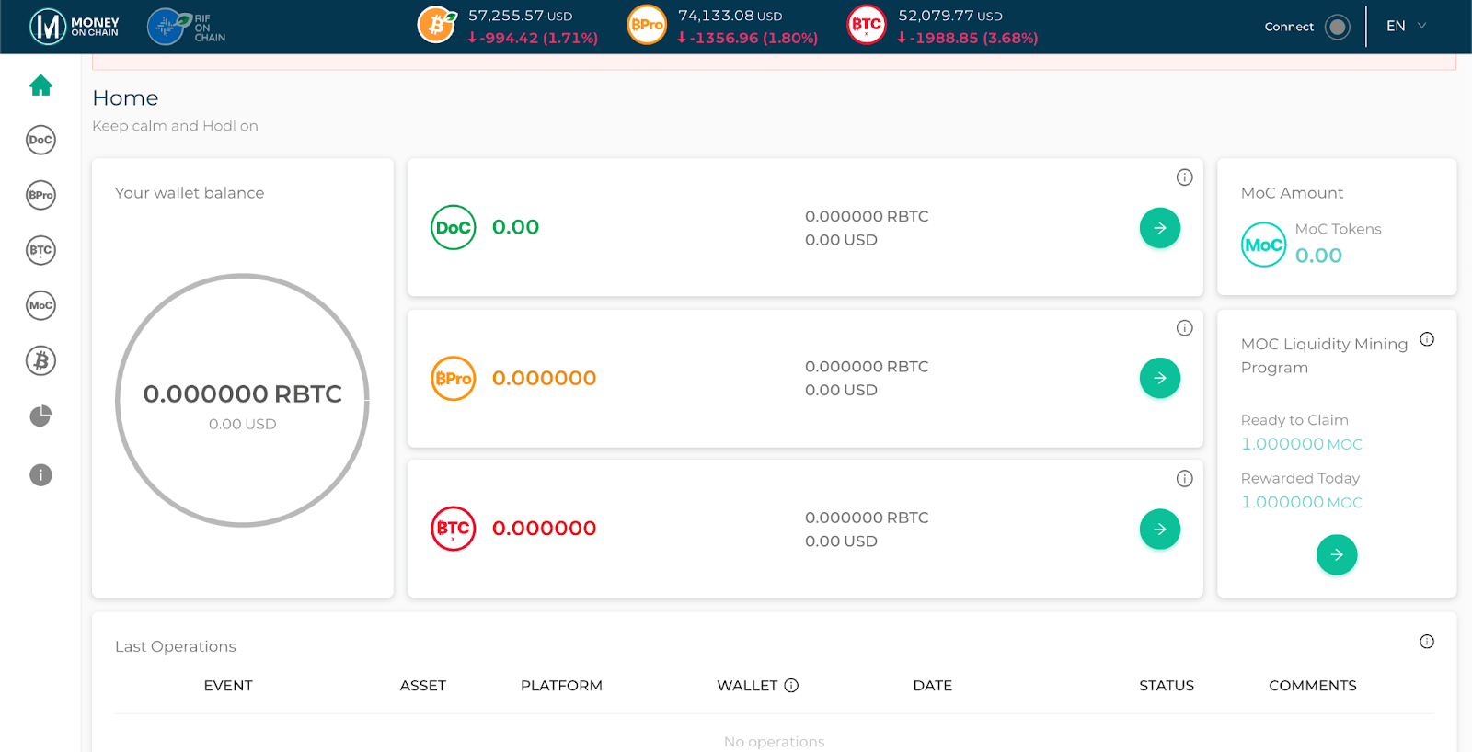Show info for the BTCx balance card
The width and height of the screenshot is (1472, 752).
pyautogui.click(x=1185, y=479)
